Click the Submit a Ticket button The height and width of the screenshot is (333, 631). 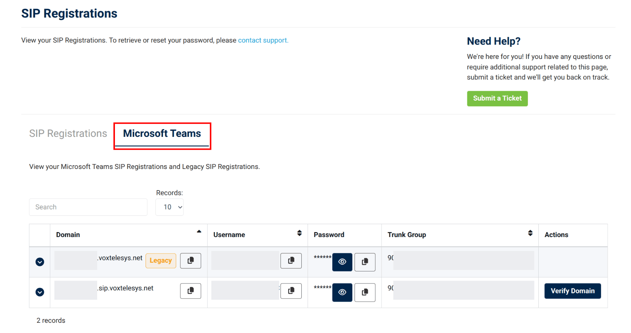pyautogui.click(x=497, y=98)
